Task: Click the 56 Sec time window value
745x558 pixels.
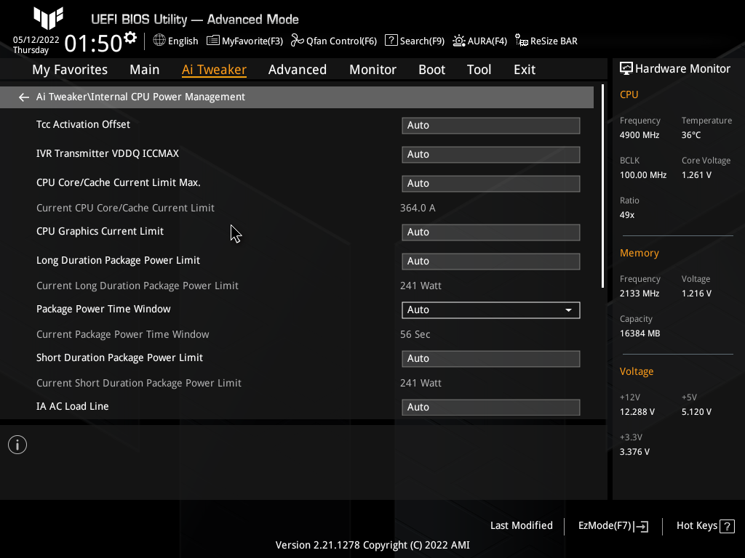Action: pyautogui.click(x=415, y=334)
